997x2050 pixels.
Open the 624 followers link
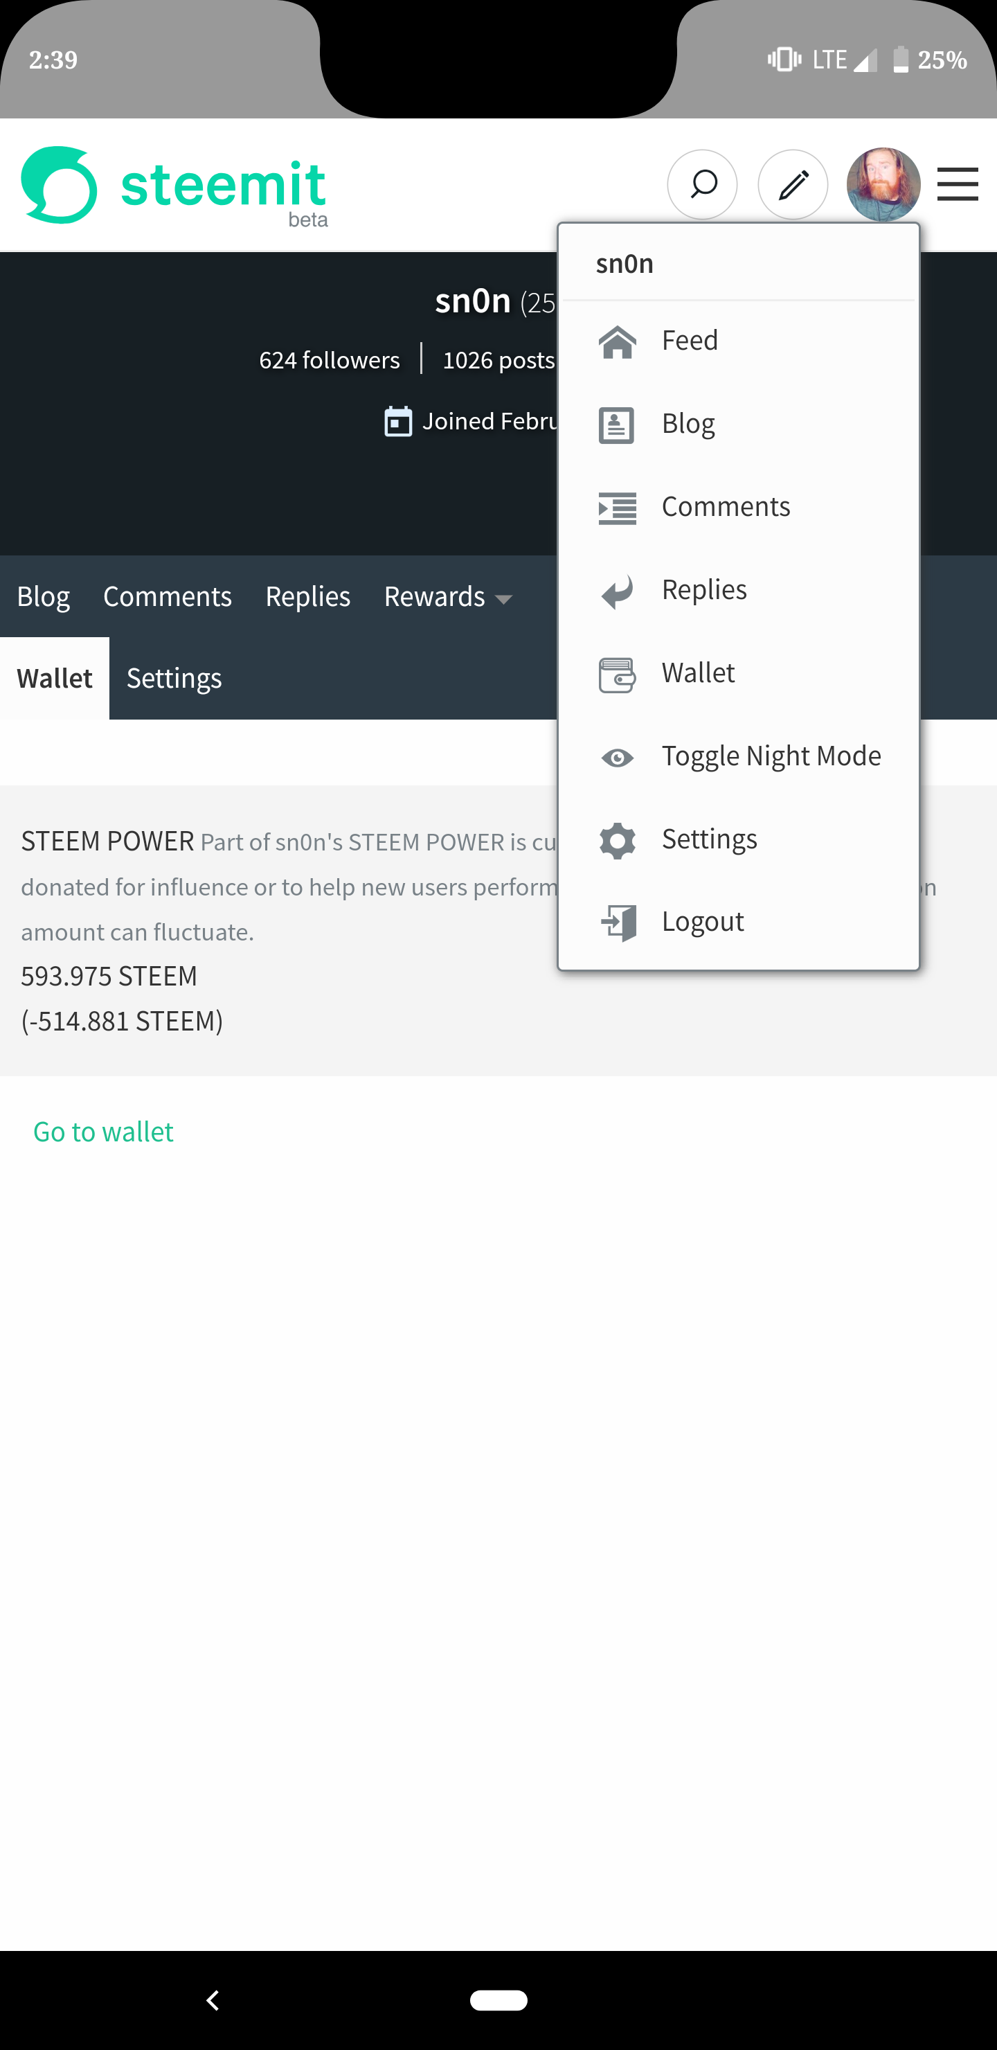pyautogui.click(x=330, y=359)
